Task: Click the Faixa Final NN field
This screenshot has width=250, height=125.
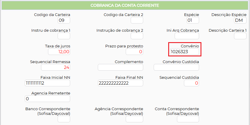Action: coord(120,83)
